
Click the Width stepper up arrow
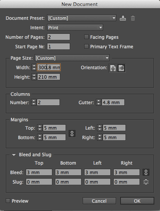[34, 66]
